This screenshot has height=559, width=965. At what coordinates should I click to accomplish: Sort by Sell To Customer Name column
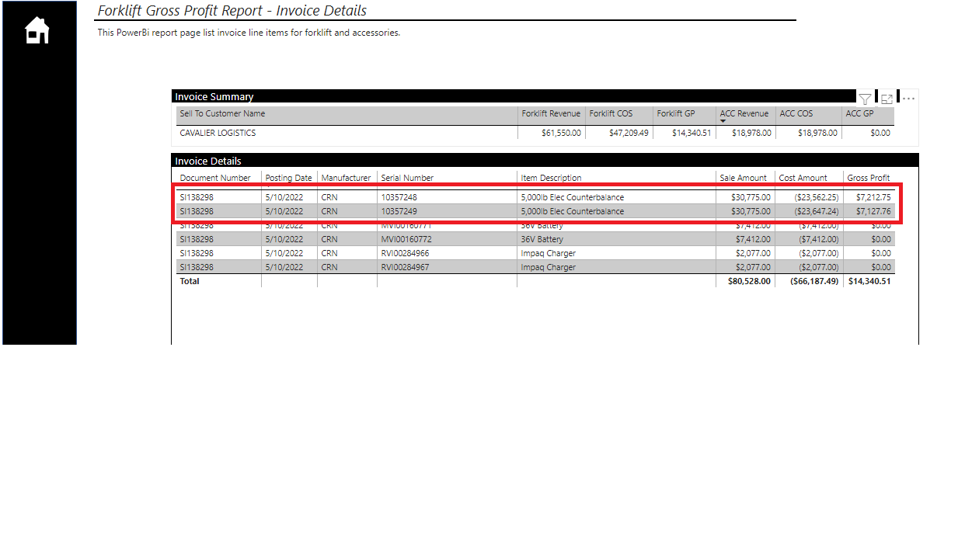(222, 113)
